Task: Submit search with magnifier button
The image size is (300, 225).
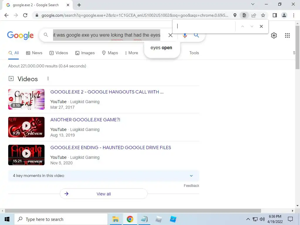Action: point(196,35)
